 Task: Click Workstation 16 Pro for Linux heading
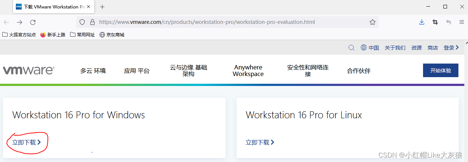pos(304,115)
